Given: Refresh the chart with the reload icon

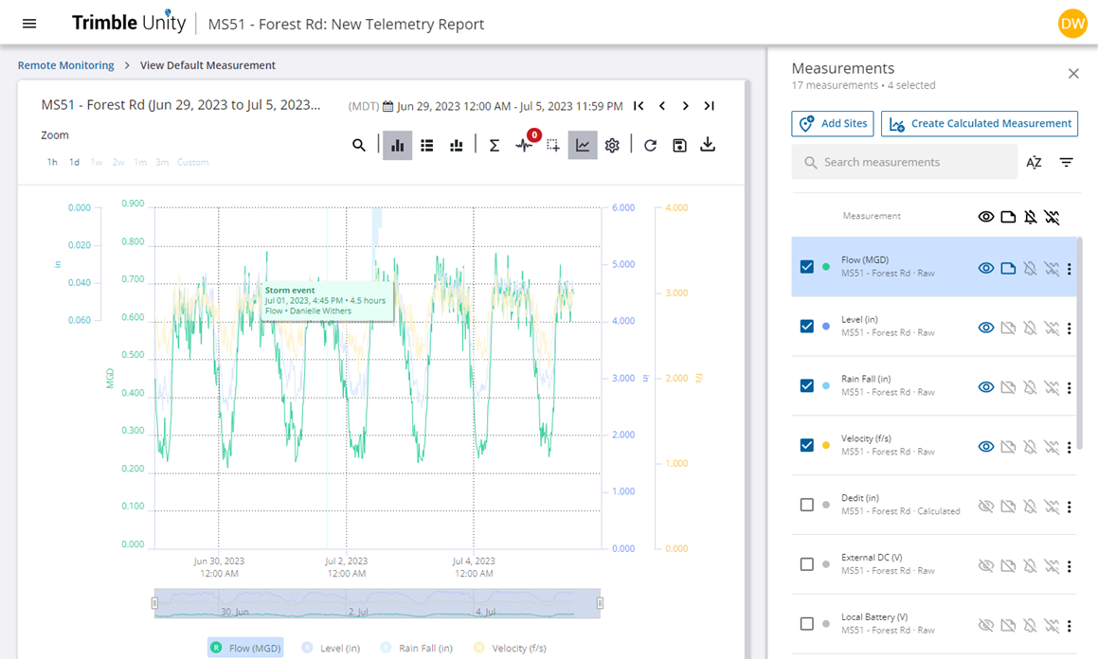Looking at the screenshot, I should click(x=650, y=145).
